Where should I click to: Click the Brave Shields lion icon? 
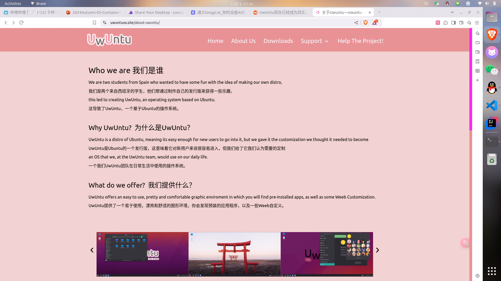click(x=366, y=23)
